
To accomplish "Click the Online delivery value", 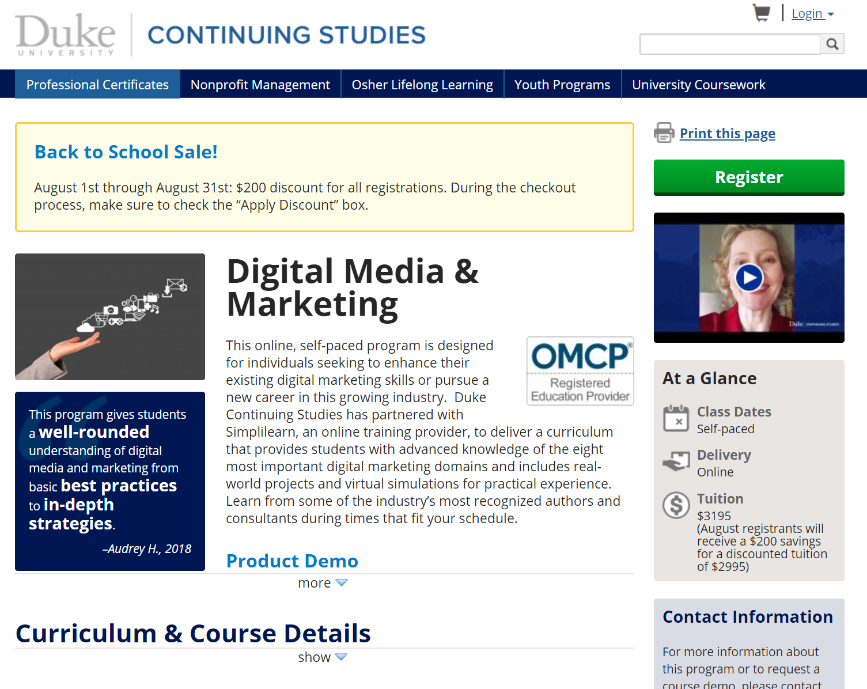I will (715, 472).
